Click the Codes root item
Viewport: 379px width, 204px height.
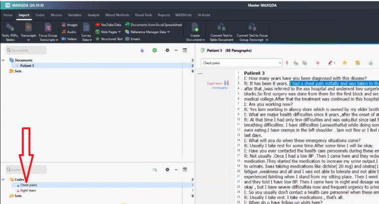pyautogui.click(x=17, y=179)
